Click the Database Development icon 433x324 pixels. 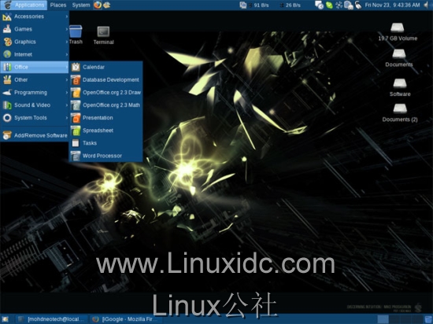(76, 79)
